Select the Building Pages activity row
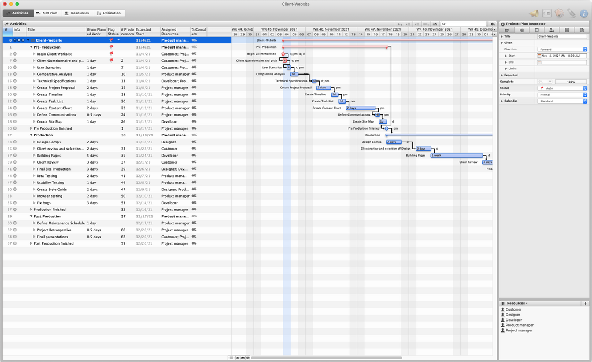The image size is (592, 362). click(49, 156)
